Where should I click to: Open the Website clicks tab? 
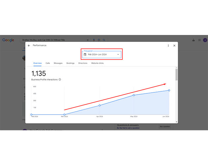tap(97, 63)
